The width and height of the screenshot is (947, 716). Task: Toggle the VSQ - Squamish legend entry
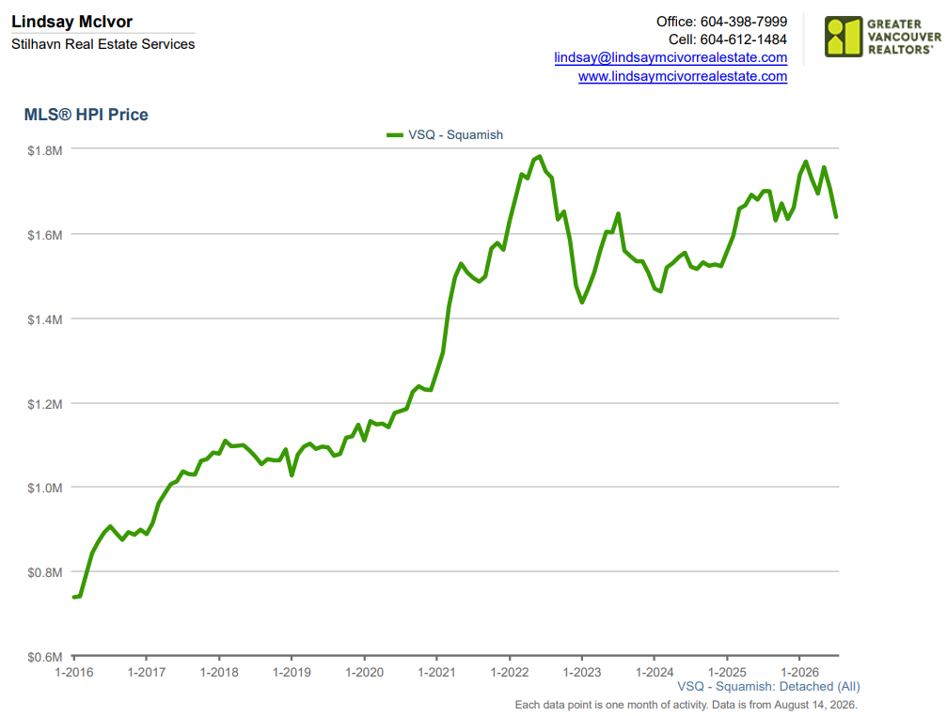445,135
